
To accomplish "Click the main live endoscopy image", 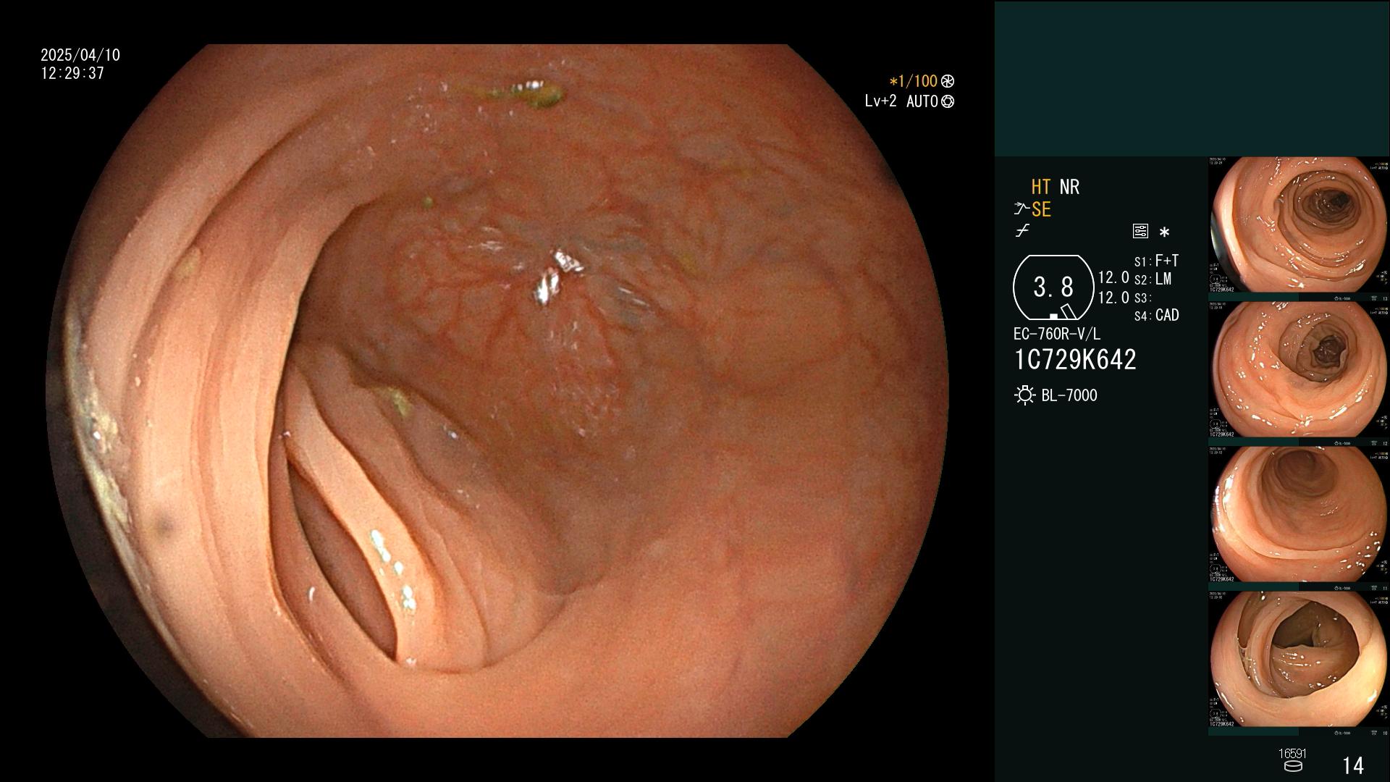I will (x=497, y=391).
